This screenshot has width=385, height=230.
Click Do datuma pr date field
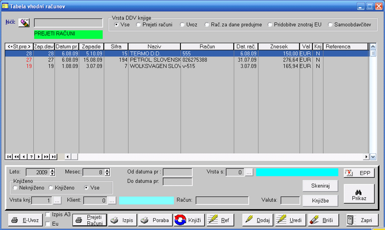[x=177, y=182]
